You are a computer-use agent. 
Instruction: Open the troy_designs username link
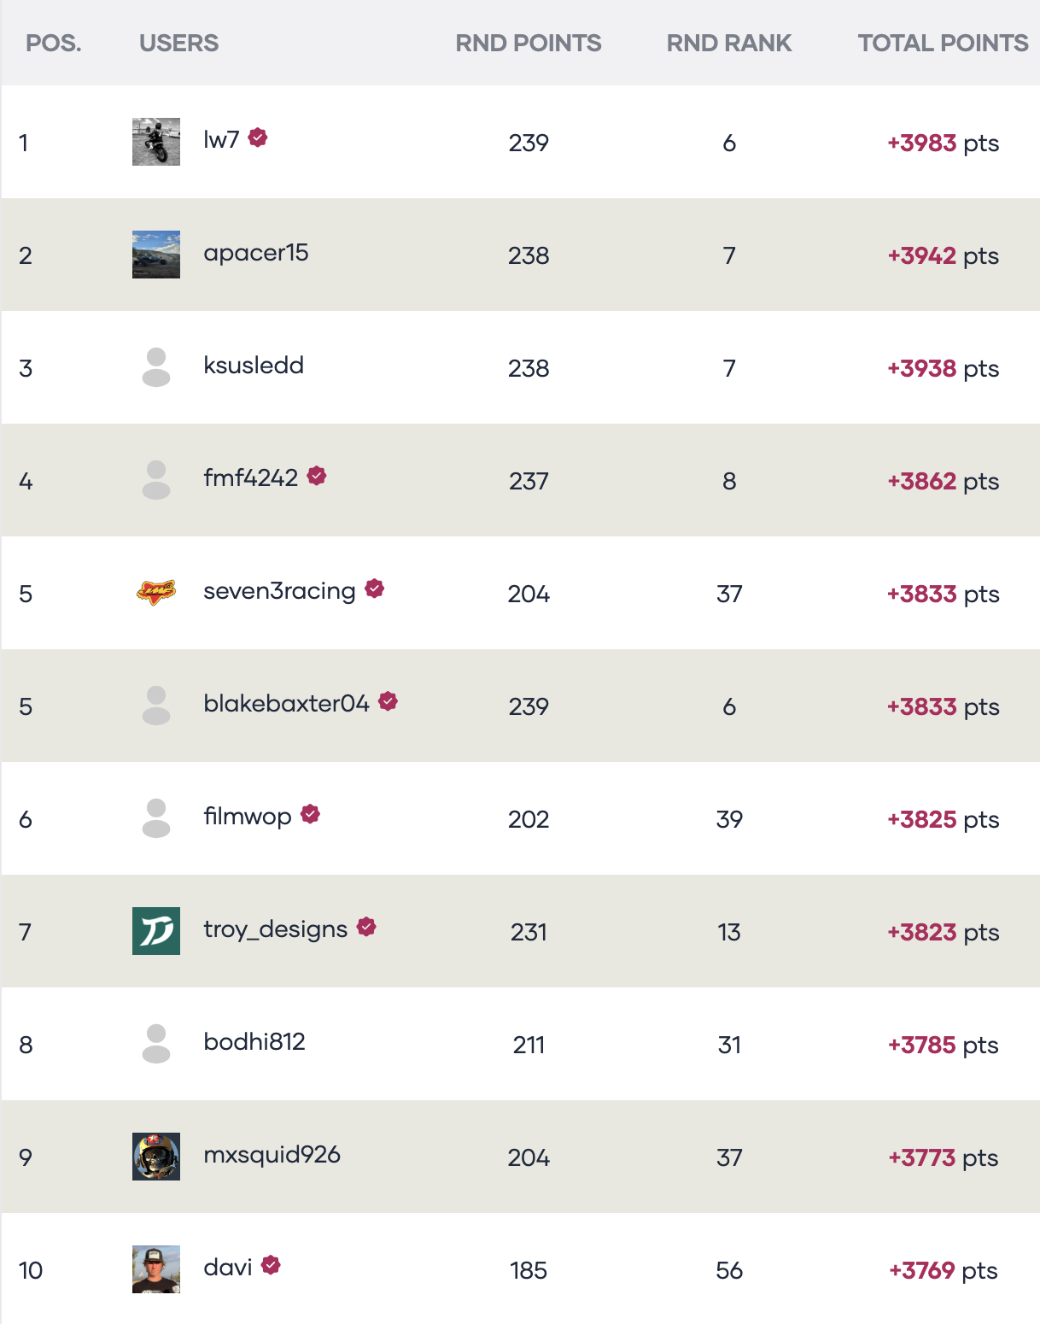(276, 929)
